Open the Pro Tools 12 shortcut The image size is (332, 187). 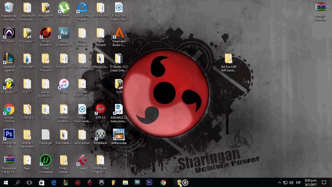click(9, 35)
